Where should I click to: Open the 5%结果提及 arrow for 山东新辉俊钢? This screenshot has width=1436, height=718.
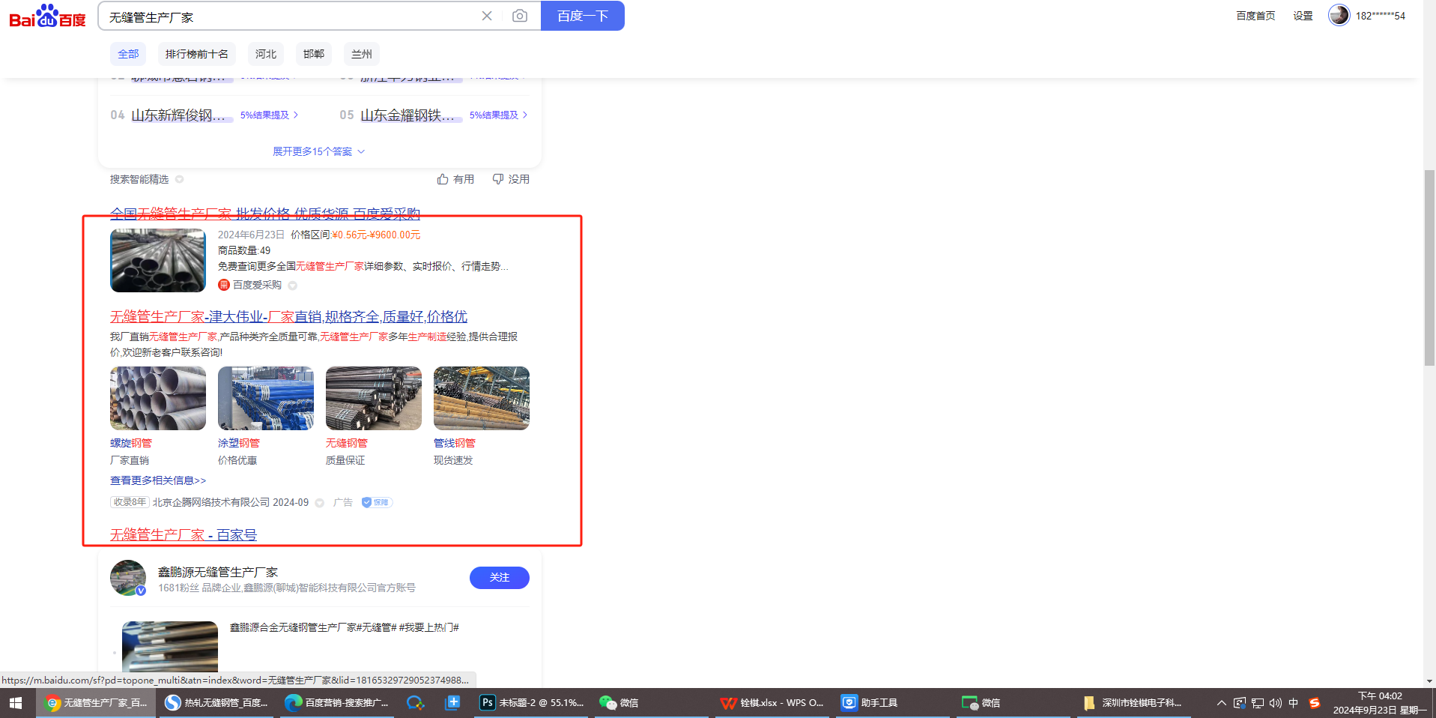pos(270,115)
